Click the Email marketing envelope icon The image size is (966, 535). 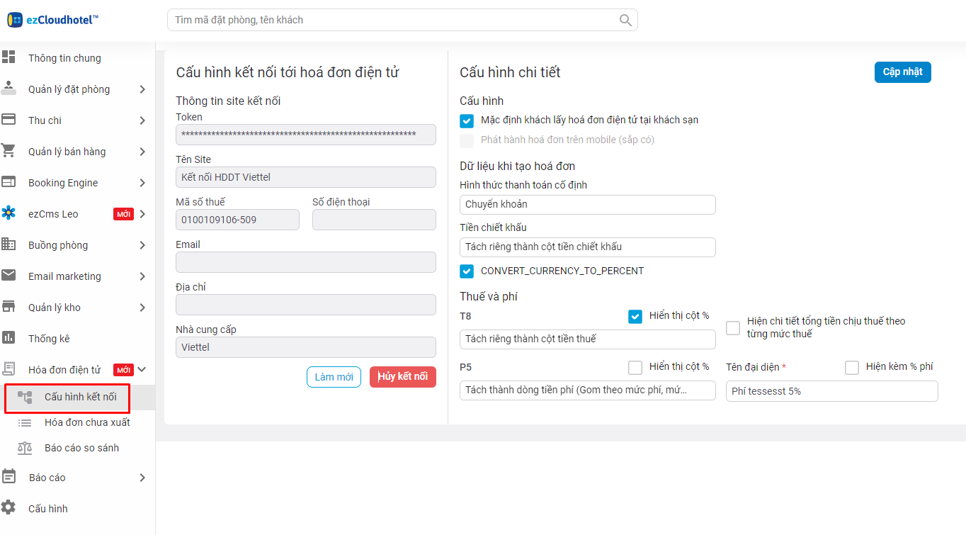(9, 276)
